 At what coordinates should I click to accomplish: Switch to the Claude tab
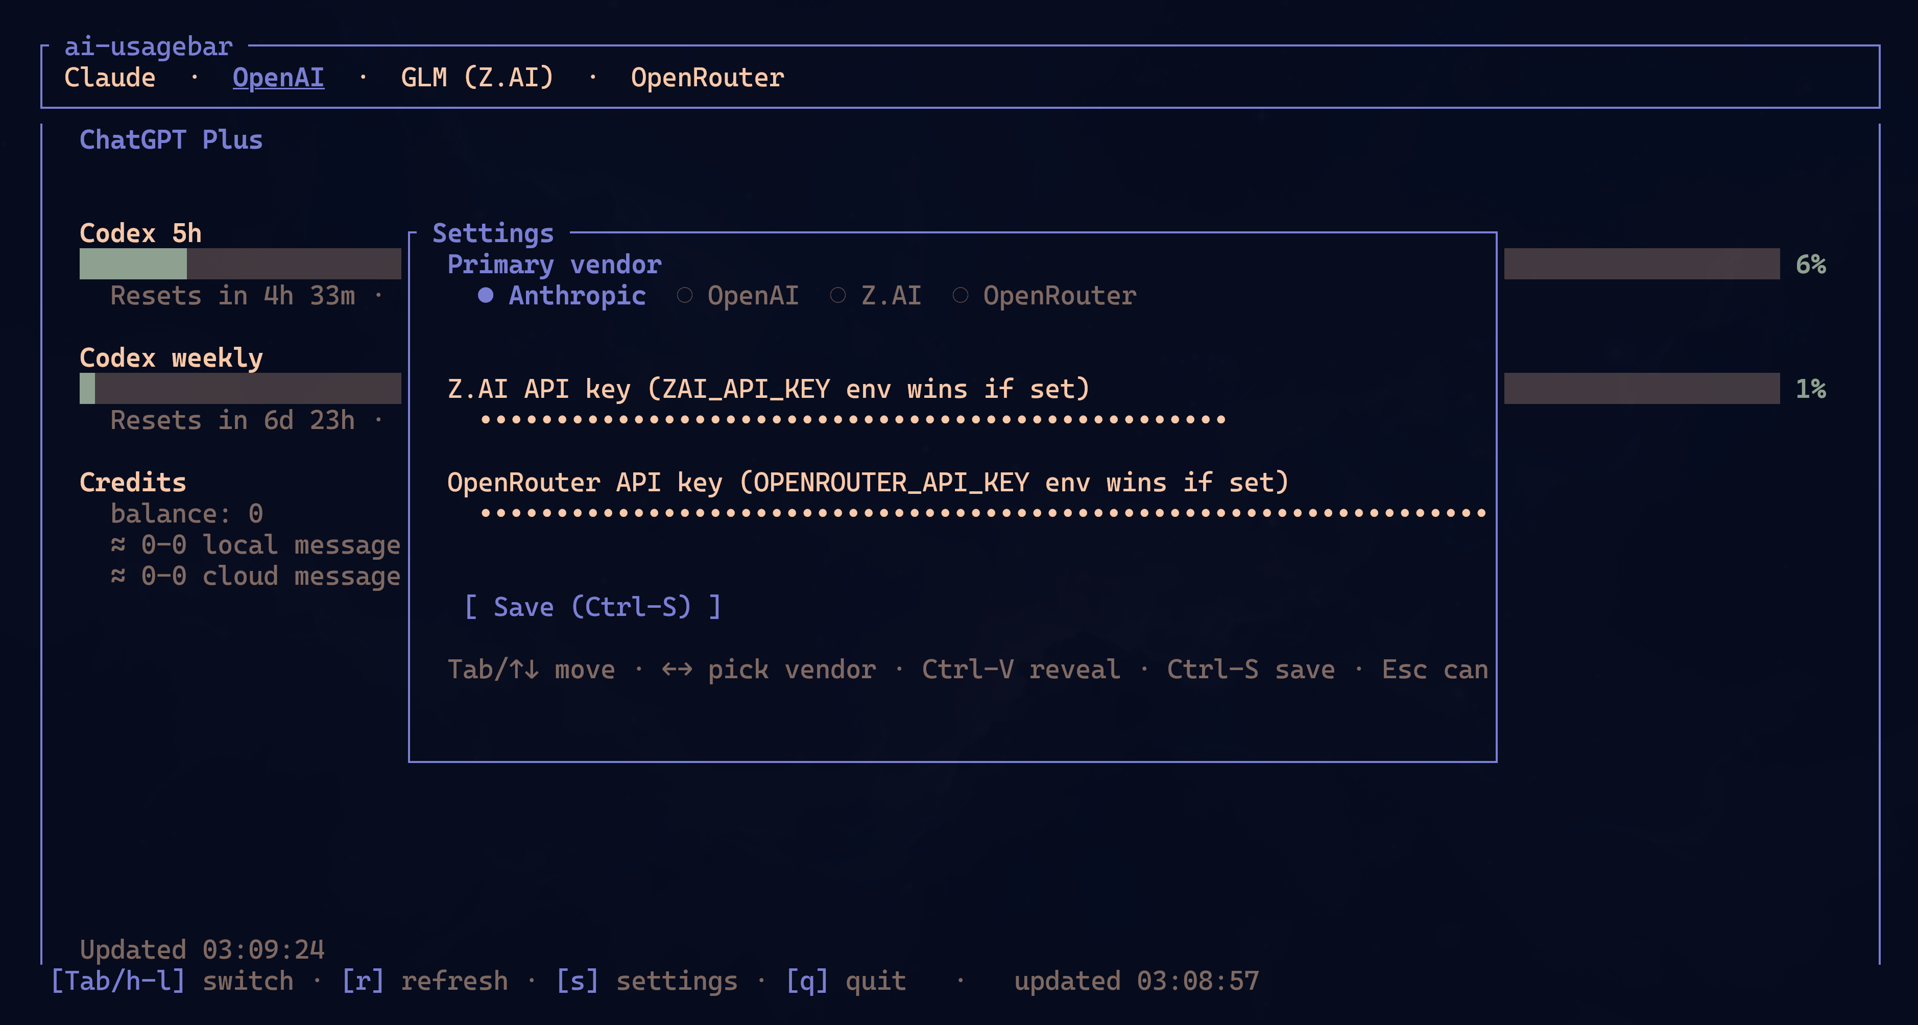(x=109, y=78)
